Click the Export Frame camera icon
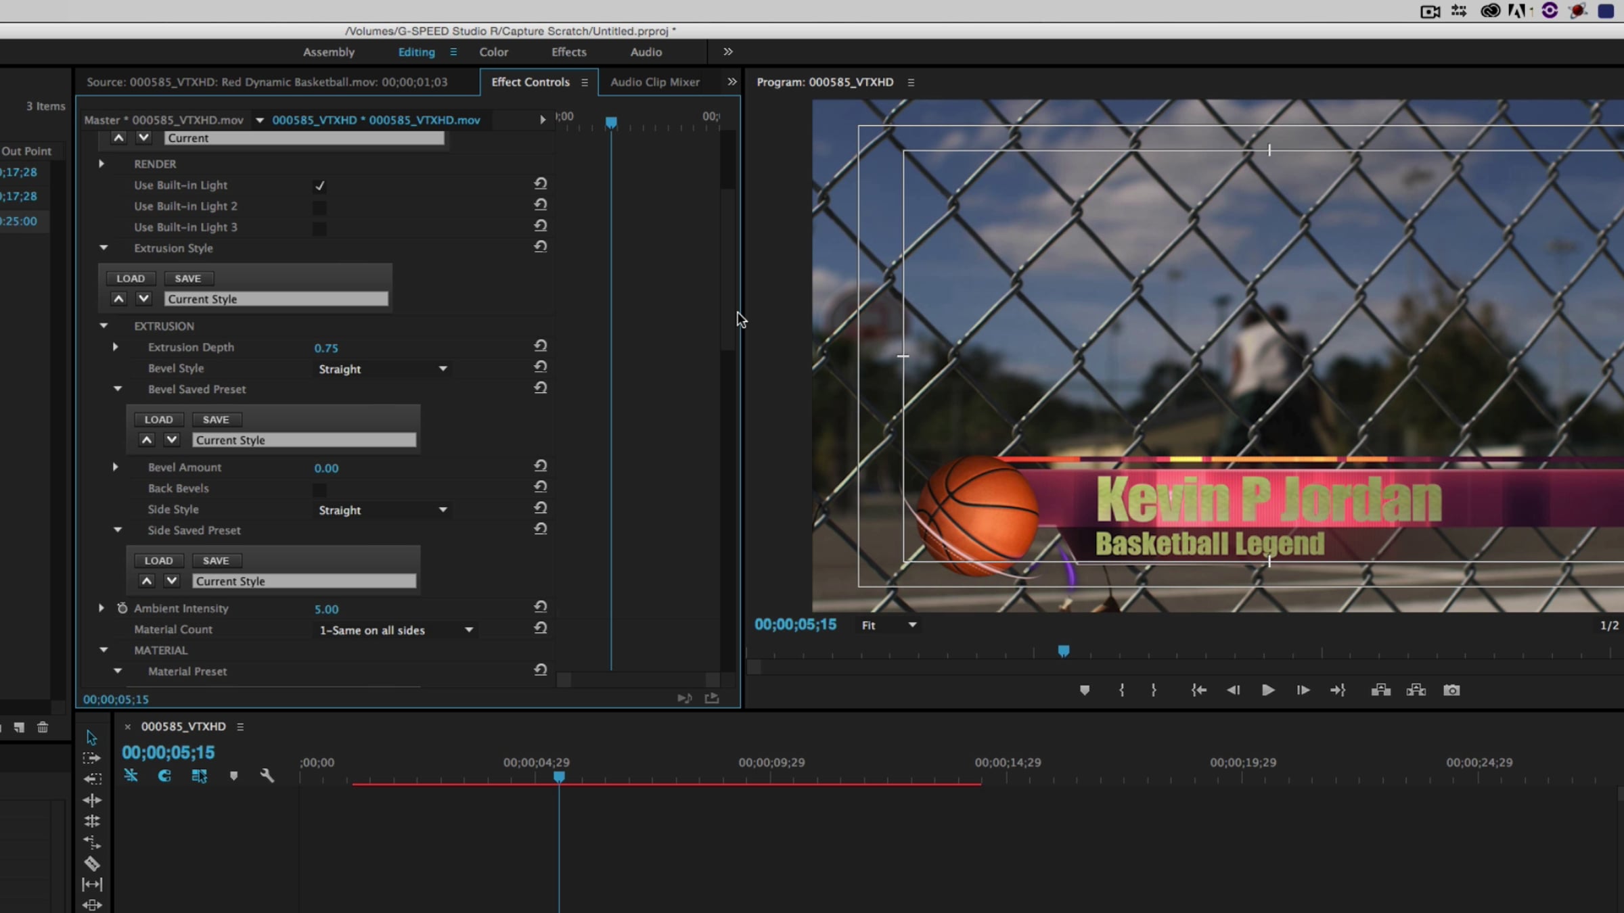The width and height of the screenshot is (1624, 913). tap(1451, 690)
